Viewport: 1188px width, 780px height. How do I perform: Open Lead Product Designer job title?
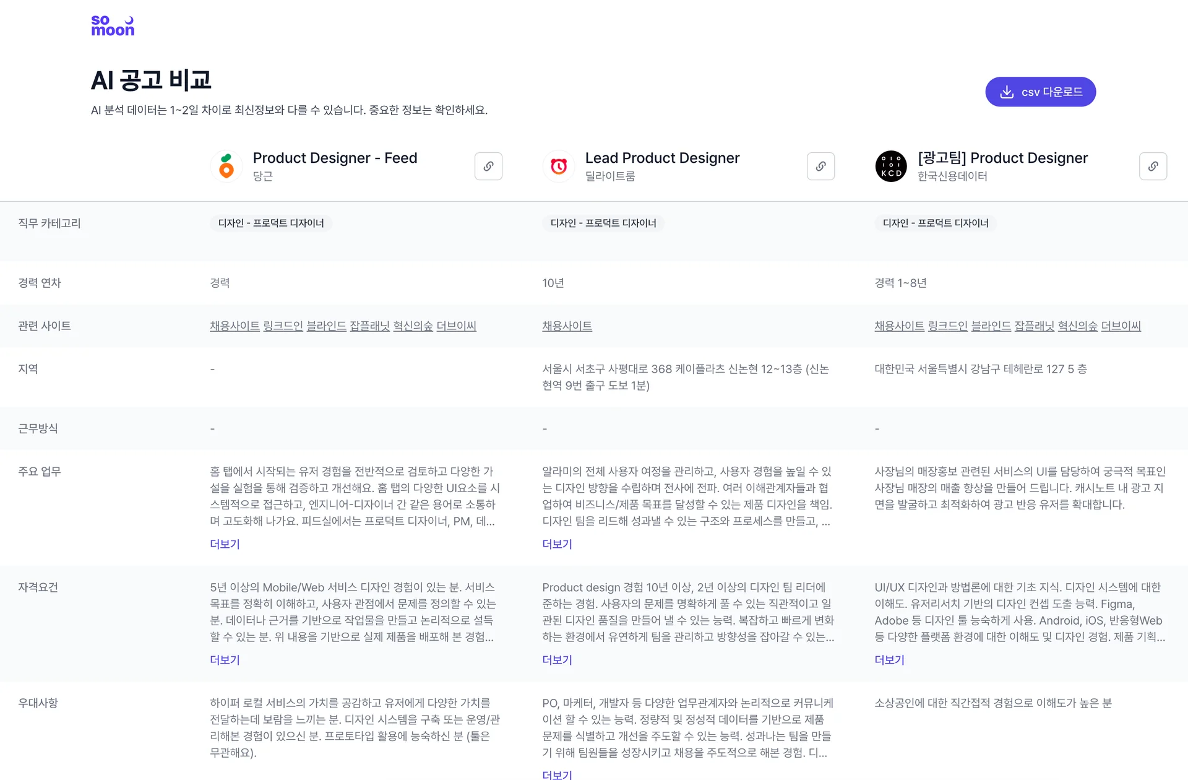[662, 158]
